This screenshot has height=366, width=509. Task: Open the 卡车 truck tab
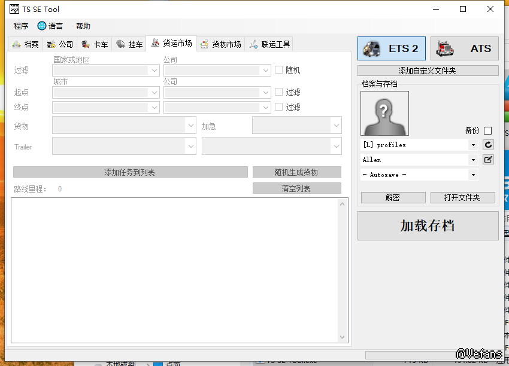coord(95,44)
